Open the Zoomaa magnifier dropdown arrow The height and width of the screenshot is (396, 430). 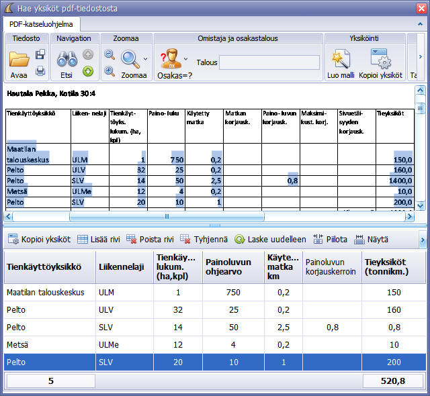[146, 59]
